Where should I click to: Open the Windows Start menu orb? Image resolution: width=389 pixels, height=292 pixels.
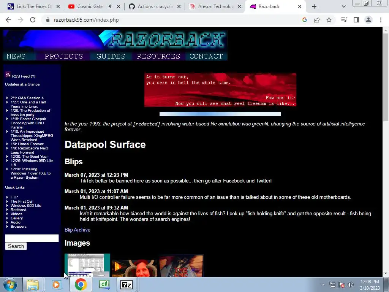coord(10,285)
